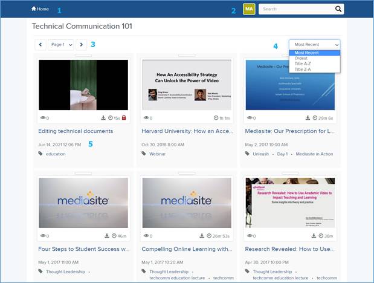Viewport: 374px width, 283px height.
Task: Click the 26m 53s duration clock icon
Action: 209,236
